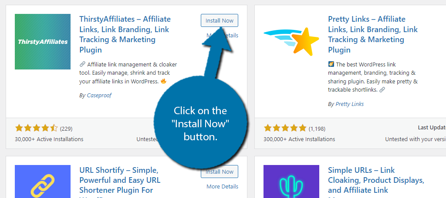Open More Details for URL Shortify
Viewport: 446px width, 198px height.
click(x=223, y=187)
